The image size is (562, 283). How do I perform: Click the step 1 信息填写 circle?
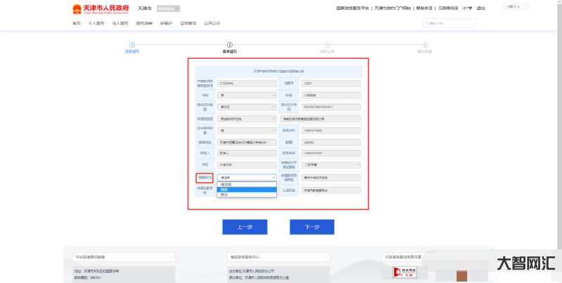pyautogui.click(x=131, y=44)
